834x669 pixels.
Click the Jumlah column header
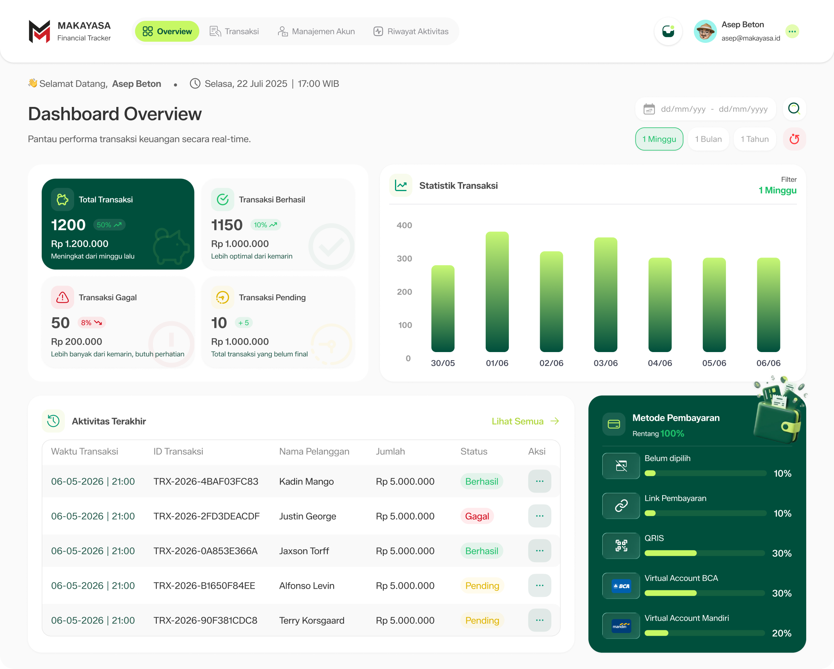pos(390,451)
